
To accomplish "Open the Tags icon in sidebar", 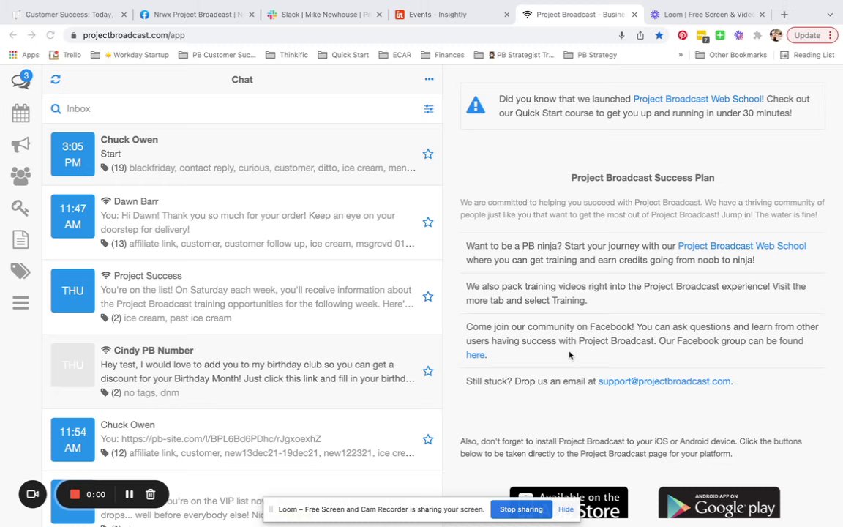I will [20, 271].
